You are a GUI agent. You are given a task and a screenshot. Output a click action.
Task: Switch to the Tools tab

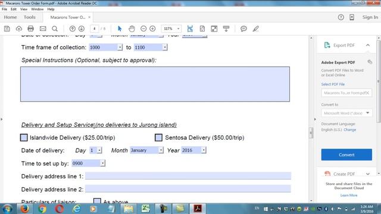pos(29,17)
